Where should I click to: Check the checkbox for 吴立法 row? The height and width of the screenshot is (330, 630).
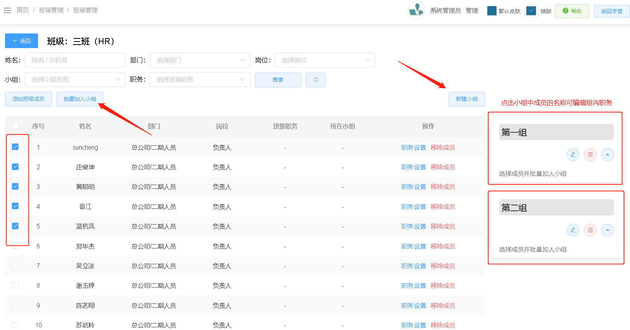[x=15, y=265]
